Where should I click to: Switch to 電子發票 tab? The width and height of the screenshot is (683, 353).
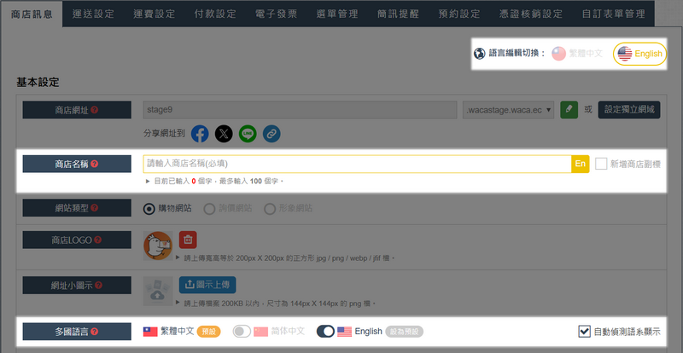point(276,14)
